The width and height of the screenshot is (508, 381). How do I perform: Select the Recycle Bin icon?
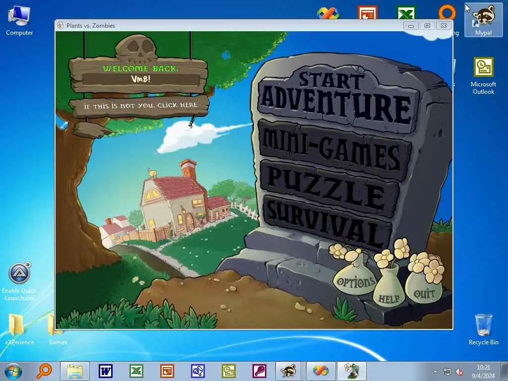[483, 329]
